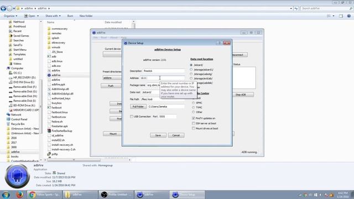Click the large adbFire Android icon in details pane
This screenshot has height=199, width=354.
pyautogui.click(x=17, y=176)
